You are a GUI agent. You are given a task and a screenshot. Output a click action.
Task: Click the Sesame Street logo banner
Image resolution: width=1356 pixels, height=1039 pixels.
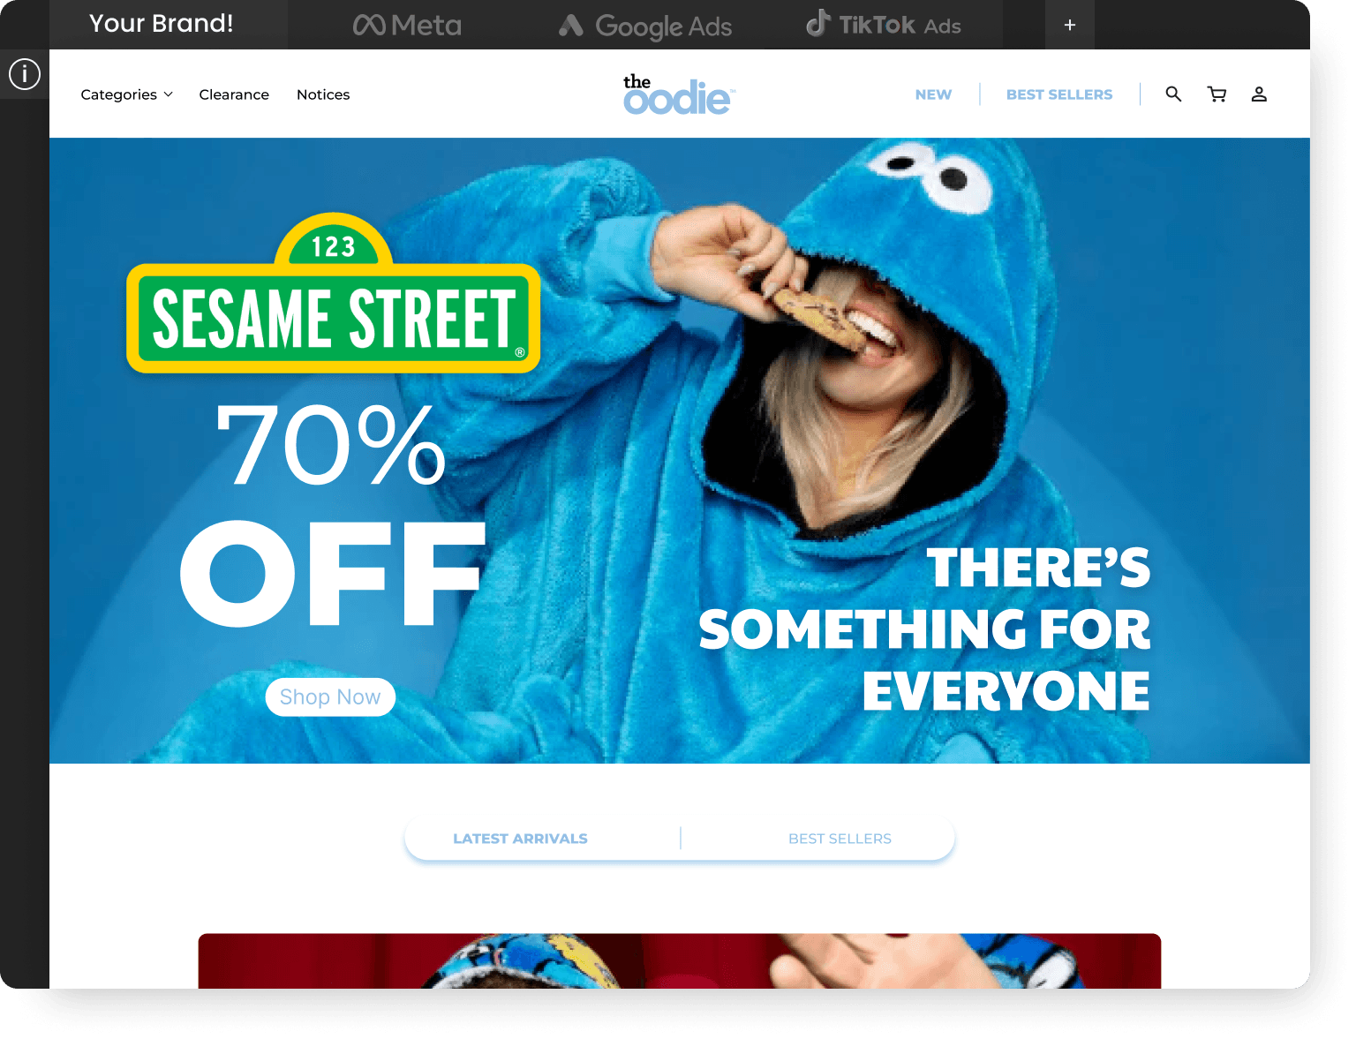click(x=333, y=293)
